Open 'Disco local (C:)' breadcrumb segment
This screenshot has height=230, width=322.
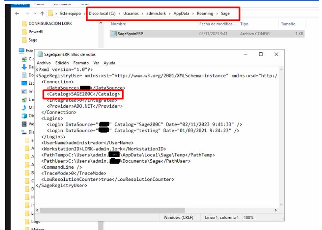pos(102,14)
